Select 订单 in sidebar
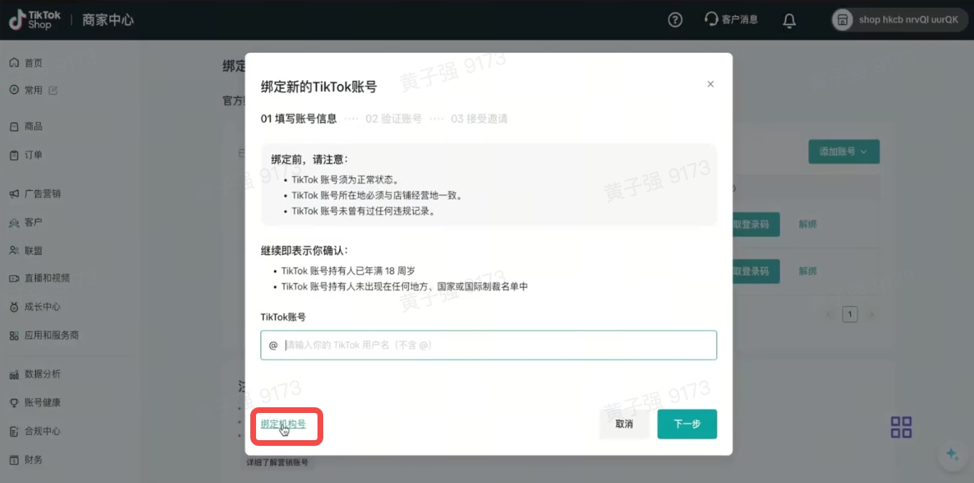This screenshot has height=483, width=974. [33, 155]
